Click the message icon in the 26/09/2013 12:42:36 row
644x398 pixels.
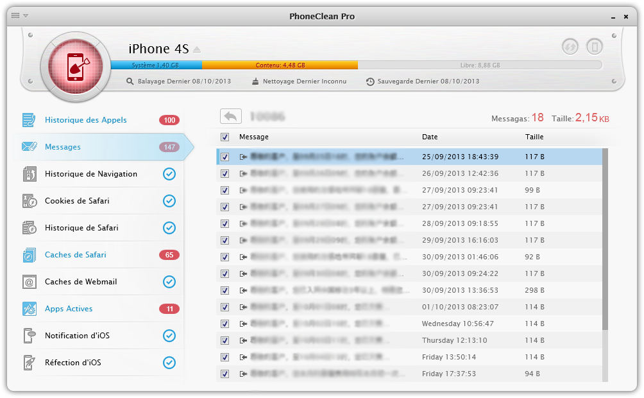(243, 173)
